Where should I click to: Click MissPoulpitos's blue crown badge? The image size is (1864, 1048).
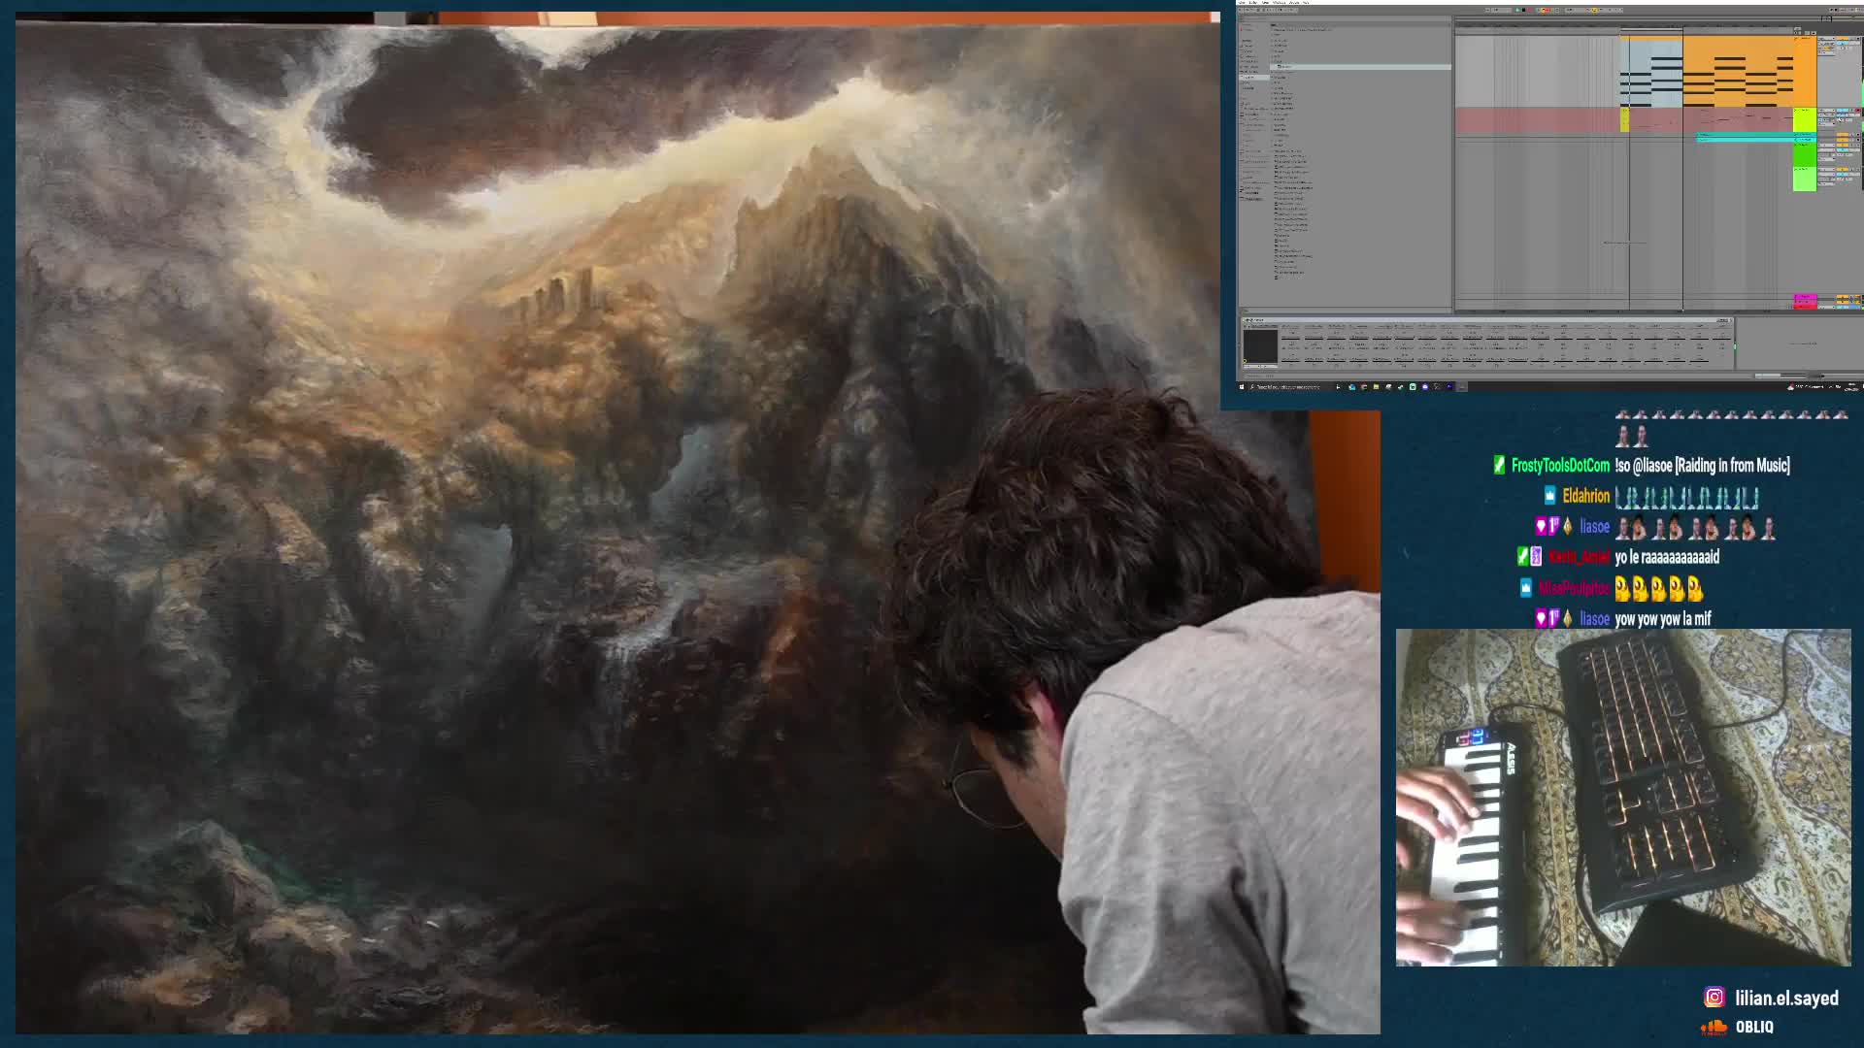click(1526, 588)
